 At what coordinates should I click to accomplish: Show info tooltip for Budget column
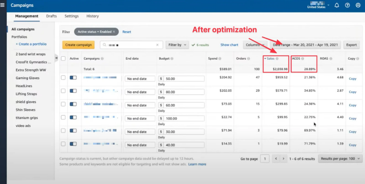[x=172, y=59]
